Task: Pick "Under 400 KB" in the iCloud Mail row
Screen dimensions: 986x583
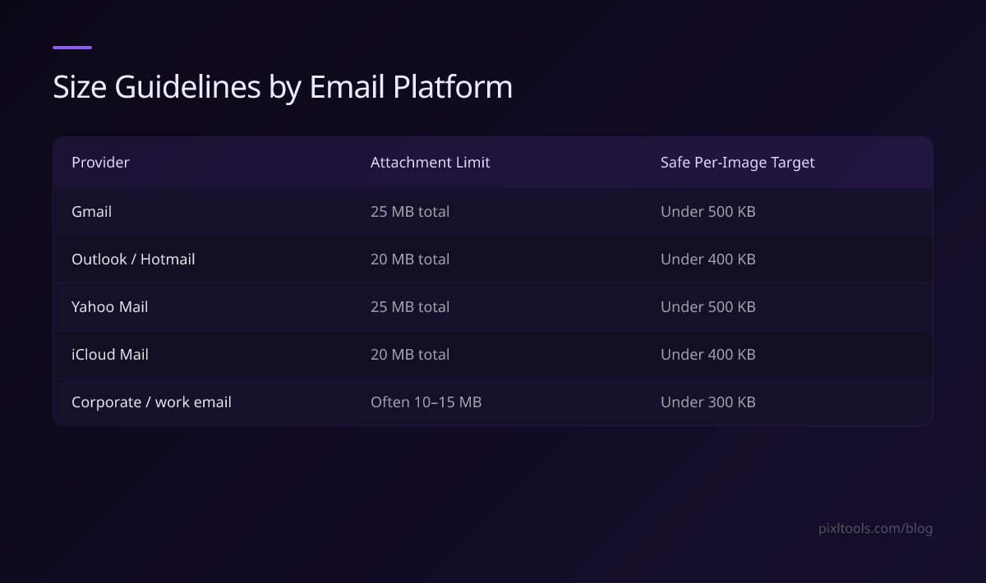Action: (x=707, y=355)
